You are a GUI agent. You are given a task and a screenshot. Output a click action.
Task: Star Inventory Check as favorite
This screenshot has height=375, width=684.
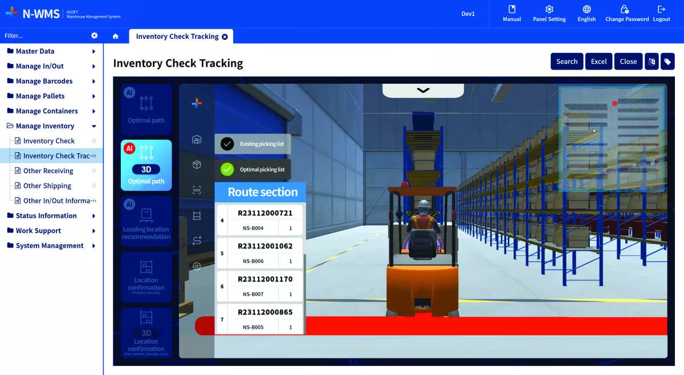click(x=94, y=141)
